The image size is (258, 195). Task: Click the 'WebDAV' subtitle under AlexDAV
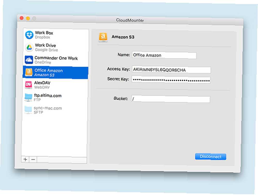coord(42,87)
